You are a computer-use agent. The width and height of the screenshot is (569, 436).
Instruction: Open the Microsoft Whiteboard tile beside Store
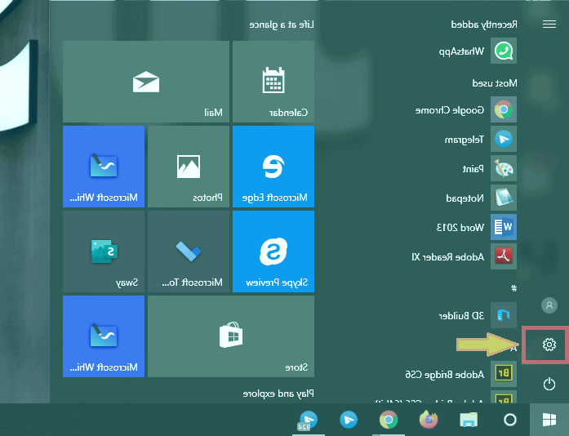click(x=104, y=336)
